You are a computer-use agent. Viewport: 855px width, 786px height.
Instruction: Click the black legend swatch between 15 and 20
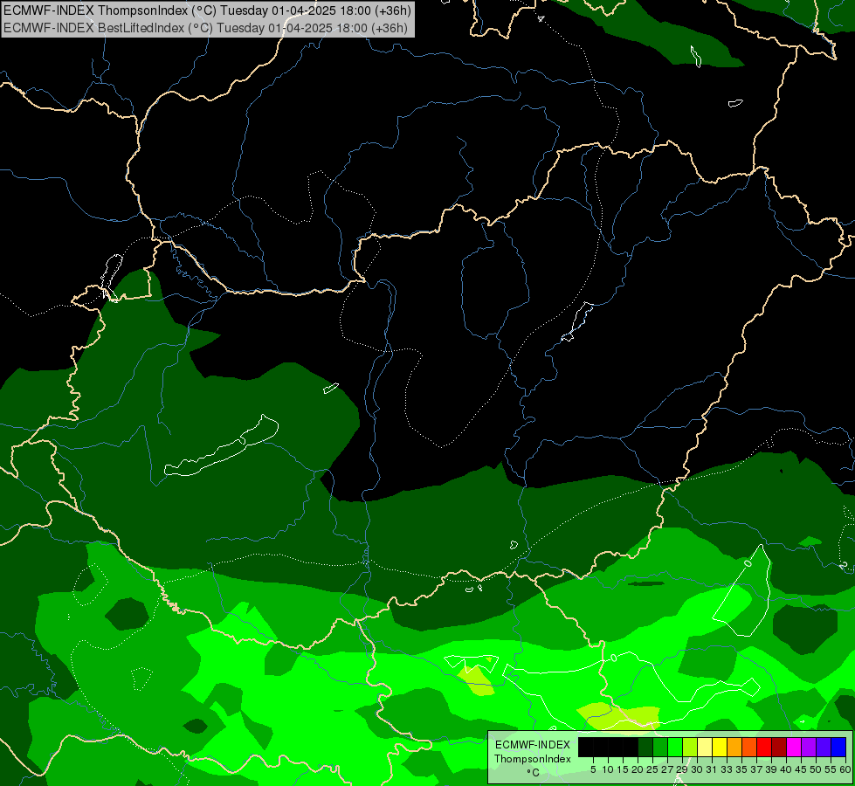[x=631, y=747]
